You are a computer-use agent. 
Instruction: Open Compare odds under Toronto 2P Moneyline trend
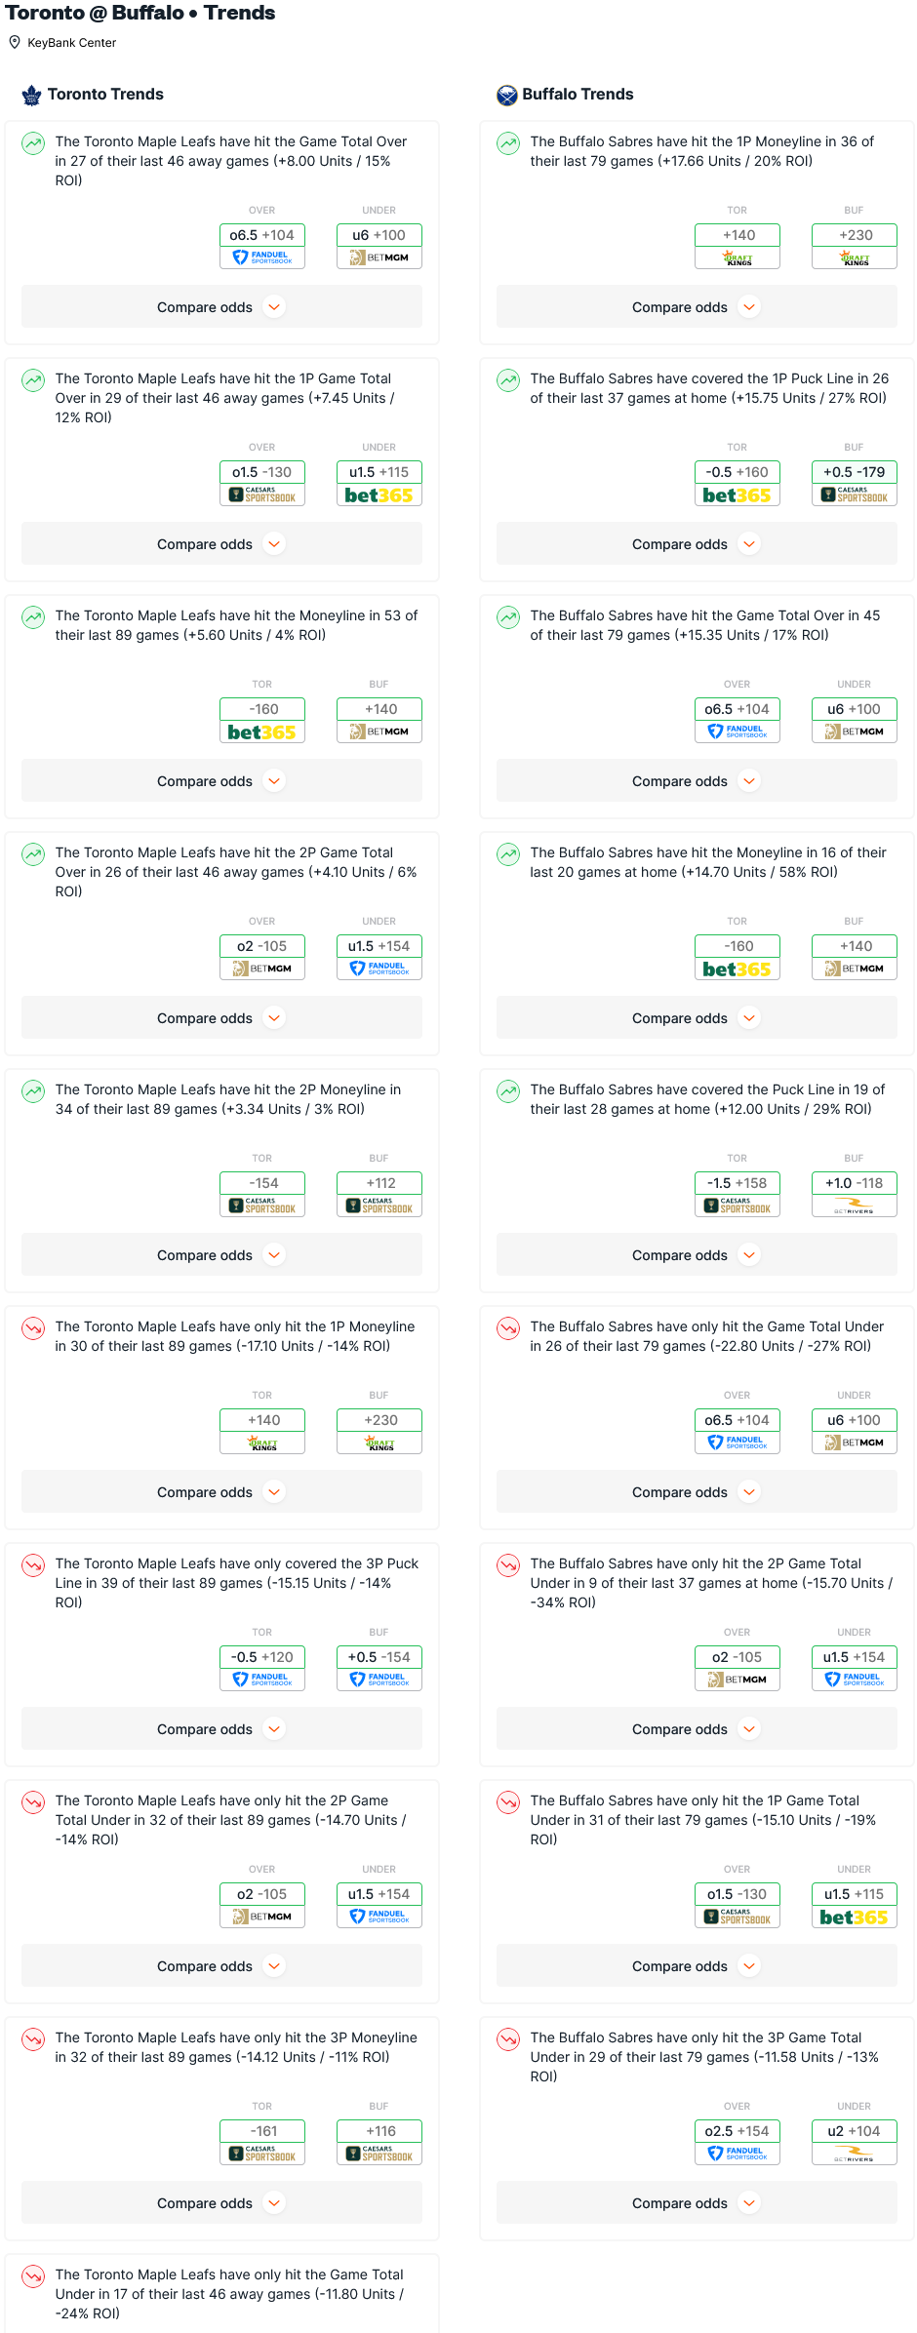pyautogui.click(x=221, y=1255)
